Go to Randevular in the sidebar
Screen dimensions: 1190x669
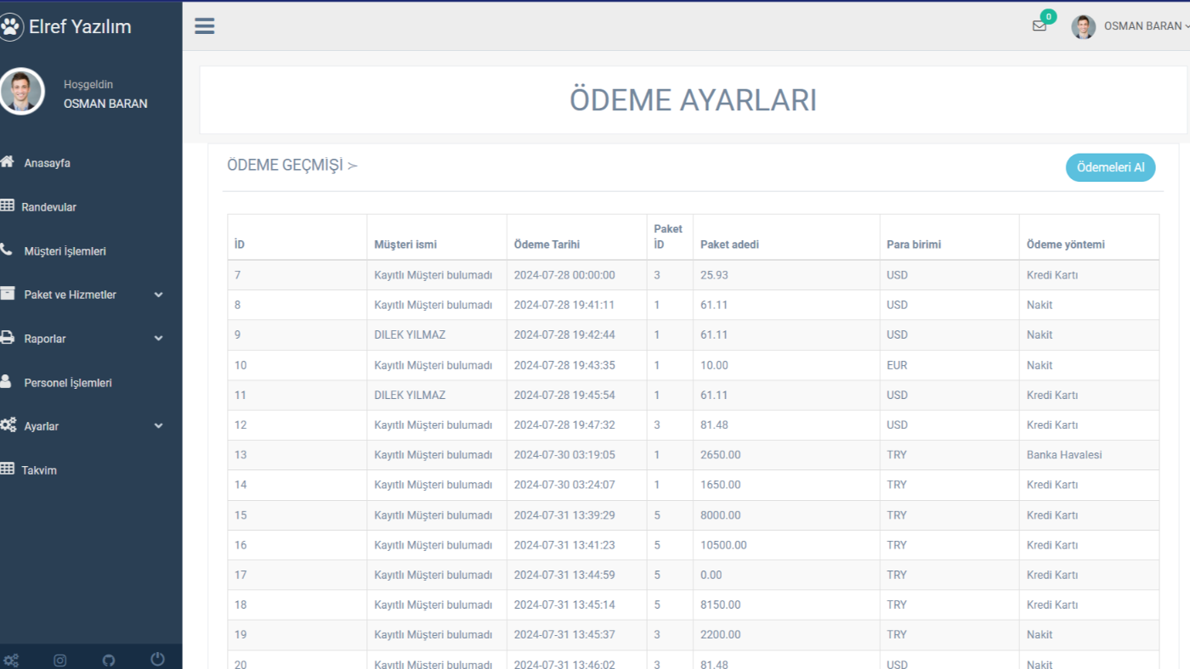pyautogui.click(x=48, y=207)
